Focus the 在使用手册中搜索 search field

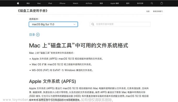[x=120, y=24]
